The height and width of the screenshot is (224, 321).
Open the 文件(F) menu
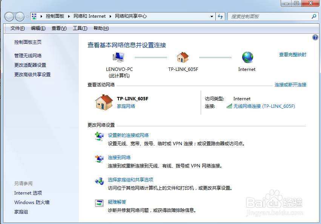18,28
